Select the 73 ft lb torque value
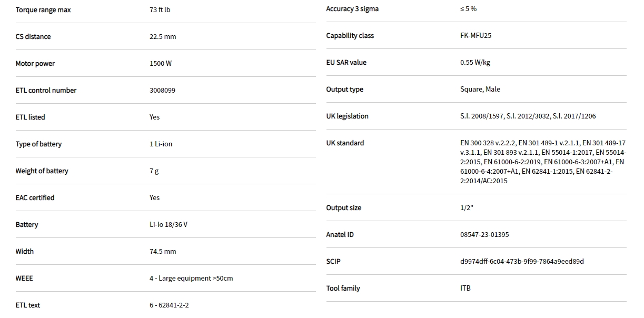This screenshot has width=644, height=318. point(160,10)
